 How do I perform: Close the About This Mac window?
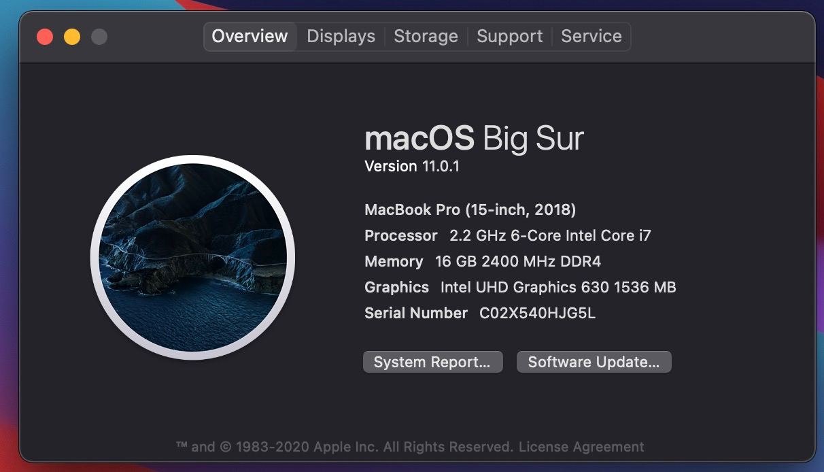(x=45, y=37)
